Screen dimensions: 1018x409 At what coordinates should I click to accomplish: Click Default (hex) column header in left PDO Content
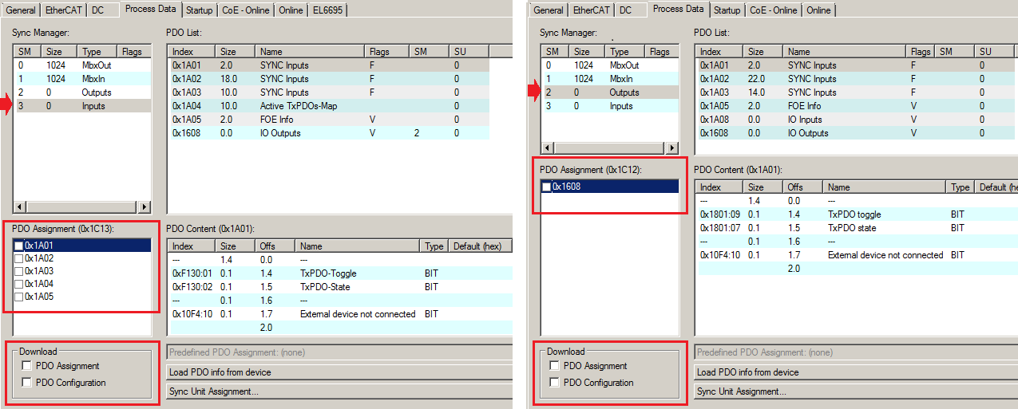pos(480,246)
